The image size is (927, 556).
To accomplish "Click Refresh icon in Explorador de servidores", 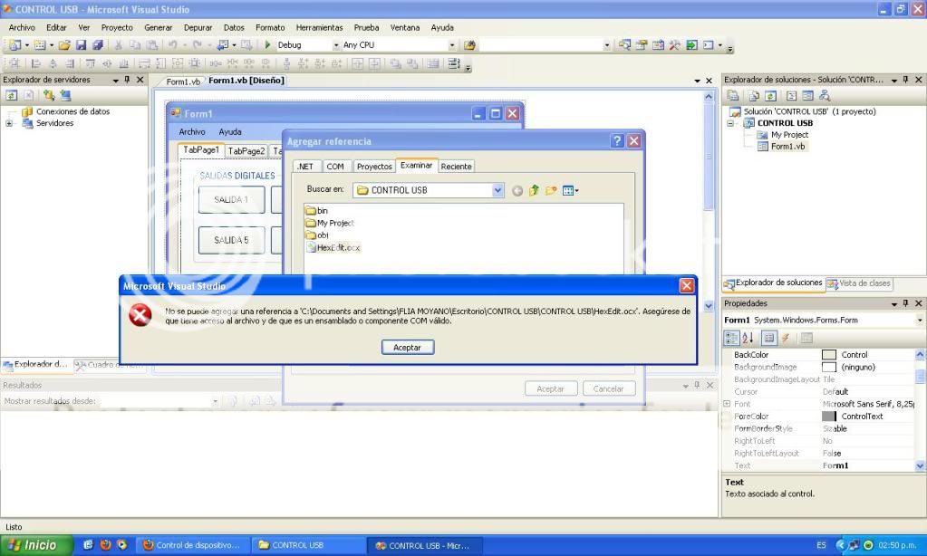I will click(11, 95).
